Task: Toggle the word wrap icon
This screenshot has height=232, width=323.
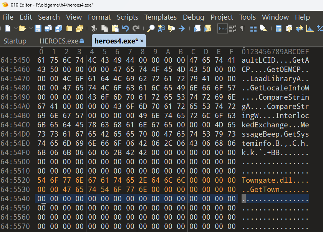Action: click(x=233, y=28)
